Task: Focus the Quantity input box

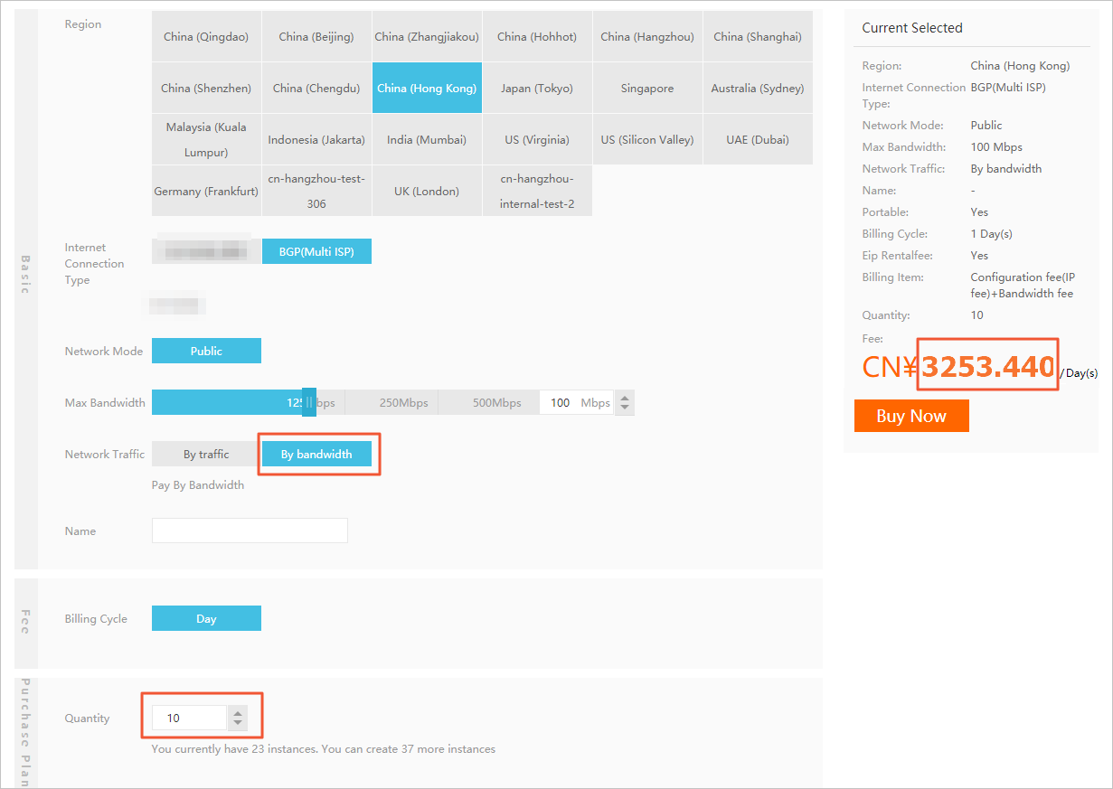Action: pyautogui.click(x=188, y=719)
